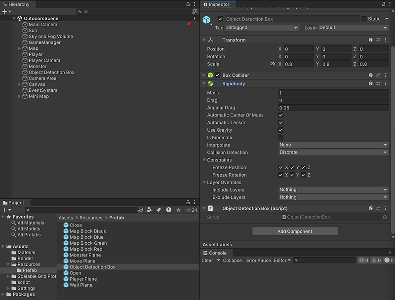Screen dimensions: 395x300
Task: Open Box Collider options menu
Action: (386, 75)
